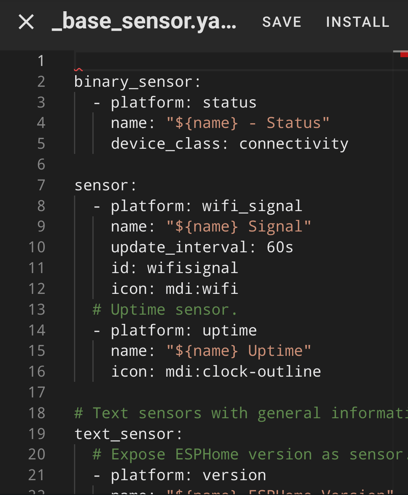This screenshot has height=495, width=408.
Task: Click the text_sensor: key on line 19
Action: [x=128, y=434]
